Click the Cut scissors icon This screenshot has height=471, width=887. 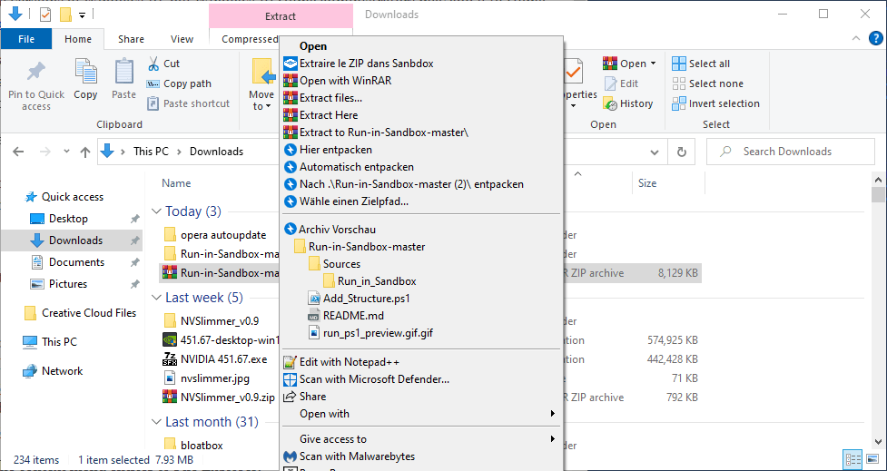pyautogui.click(x=153, y=64)
